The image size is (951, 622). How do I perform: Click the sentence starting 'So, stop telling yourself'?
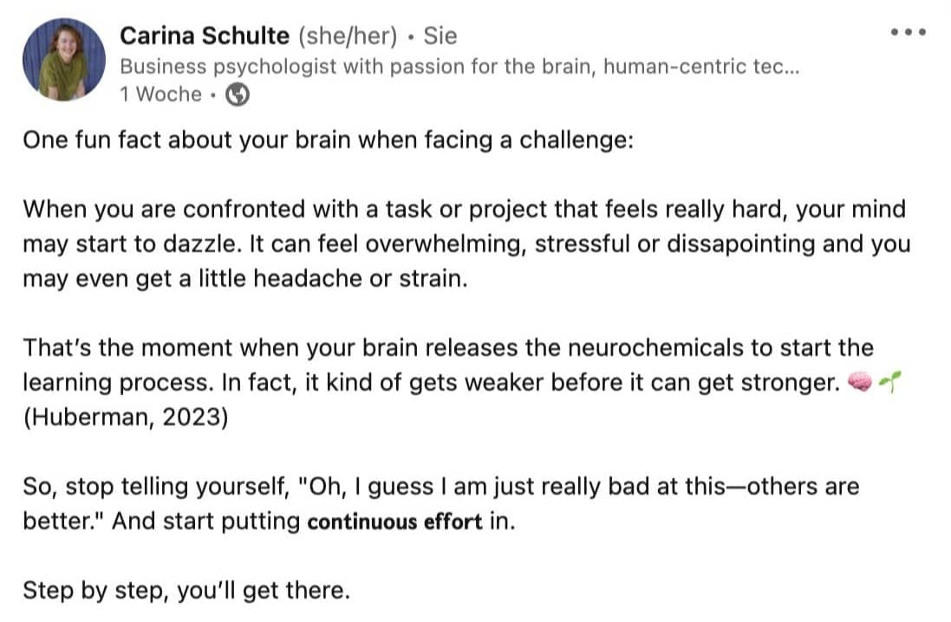(441, 503)
